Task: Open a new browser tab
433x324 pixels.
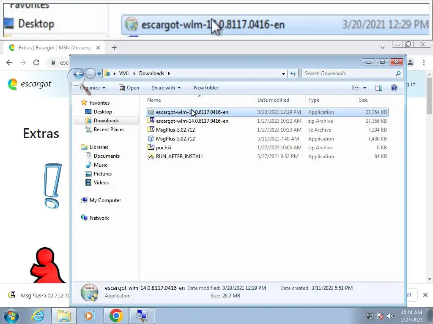Action: (114, 48)
